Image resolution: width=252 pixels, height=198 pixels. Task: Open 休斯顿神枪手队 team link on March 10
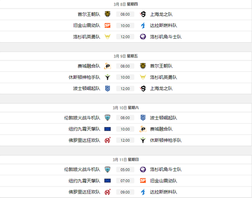click(166, 141)
